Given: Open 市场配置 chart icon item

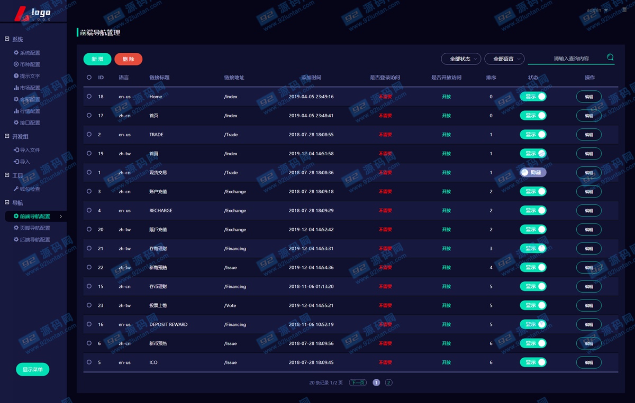Looking at the screenshot, I should 16,88.
